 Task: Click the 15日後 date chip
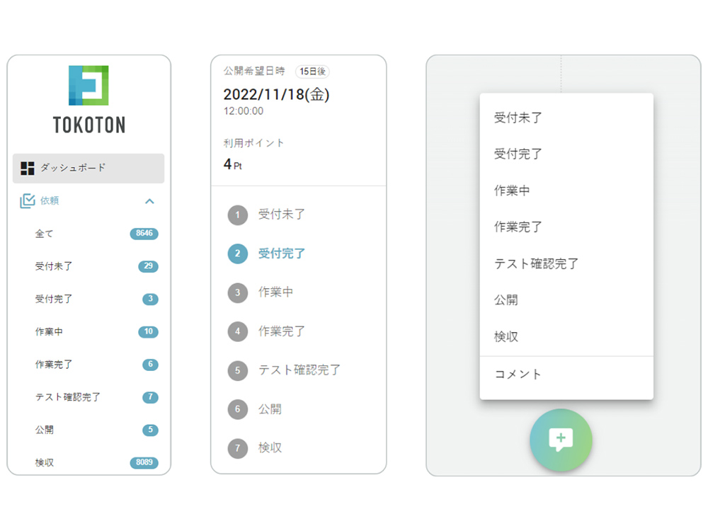coord(312,72)
